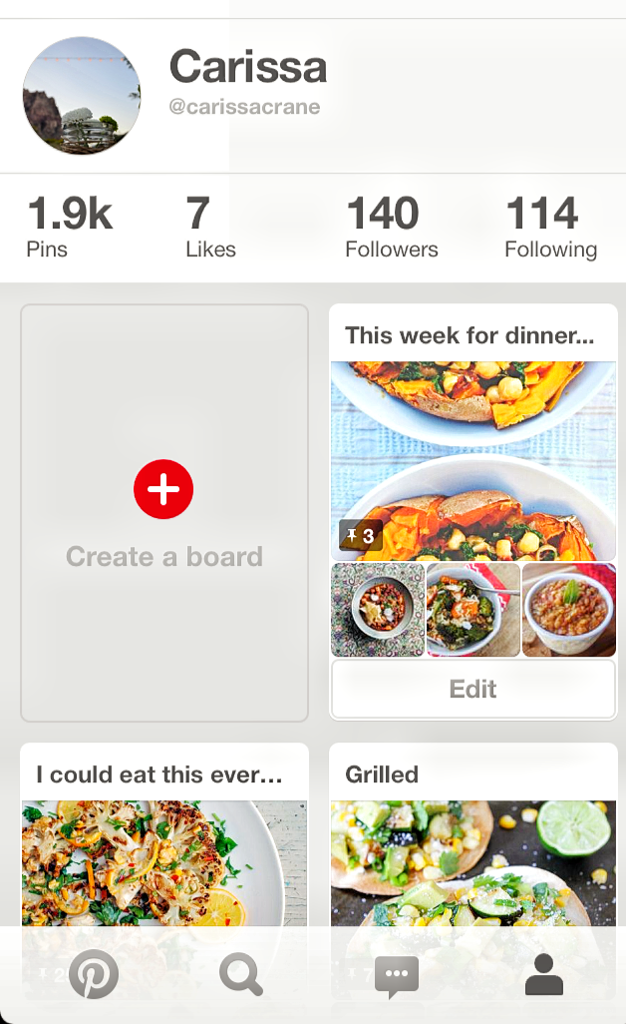Open the "This week for dinner..." board title
Viewport: 626px width, 1024px height.
469,335
